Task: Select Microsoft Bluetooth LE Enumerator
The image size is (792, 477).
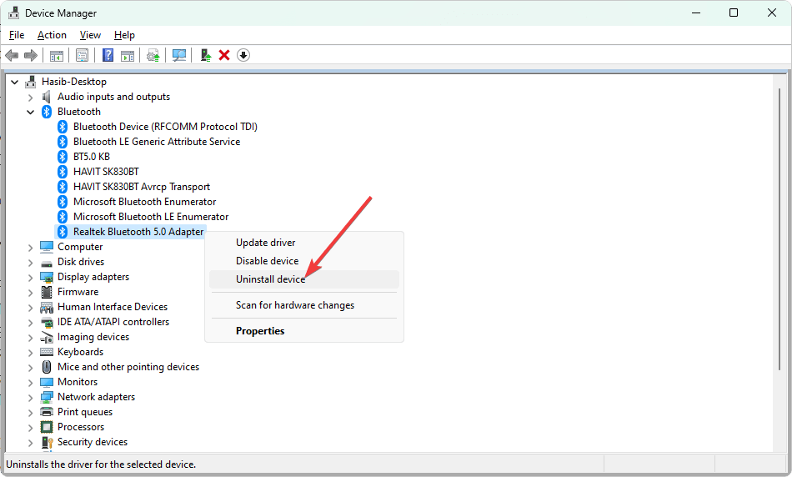Action: pos(151,217)
